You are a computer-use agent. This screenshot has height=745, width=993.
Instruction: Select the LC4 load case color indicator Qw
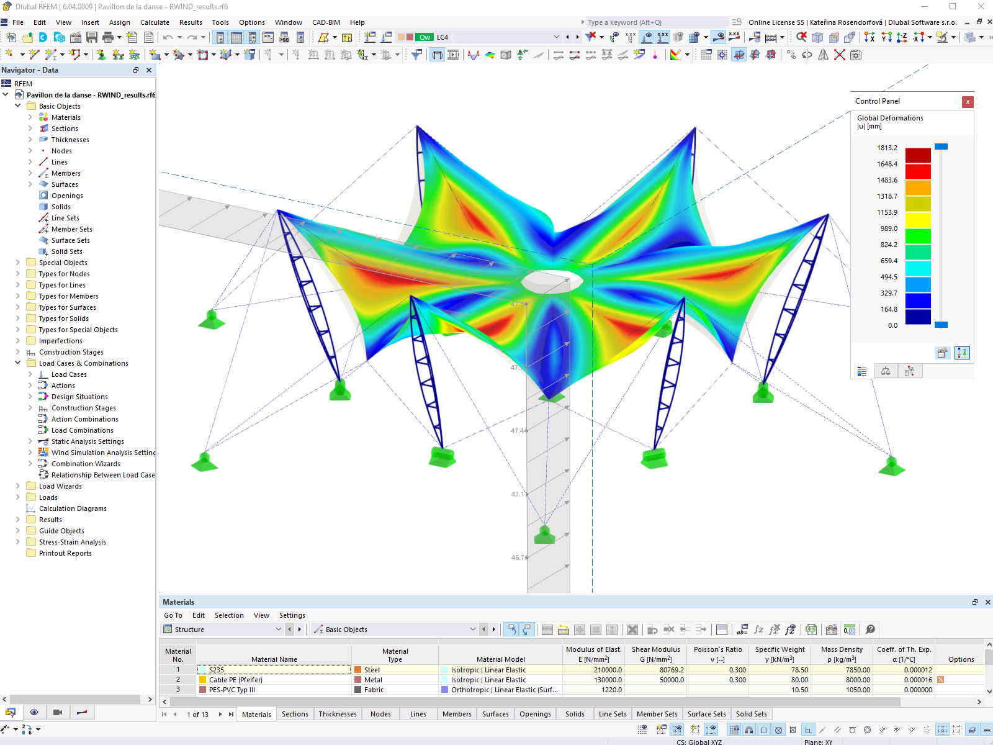(425, 37)
